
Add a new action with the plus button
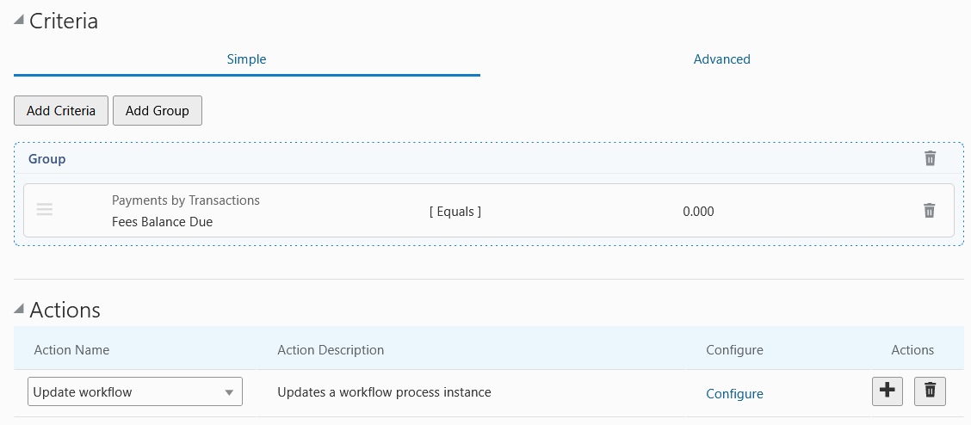coord(888,391)
